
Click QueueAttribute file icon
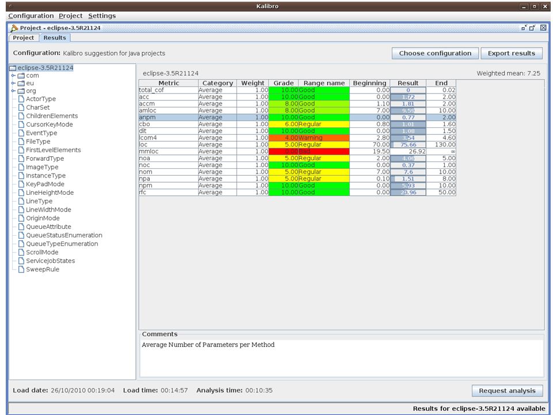click(21, 227)
